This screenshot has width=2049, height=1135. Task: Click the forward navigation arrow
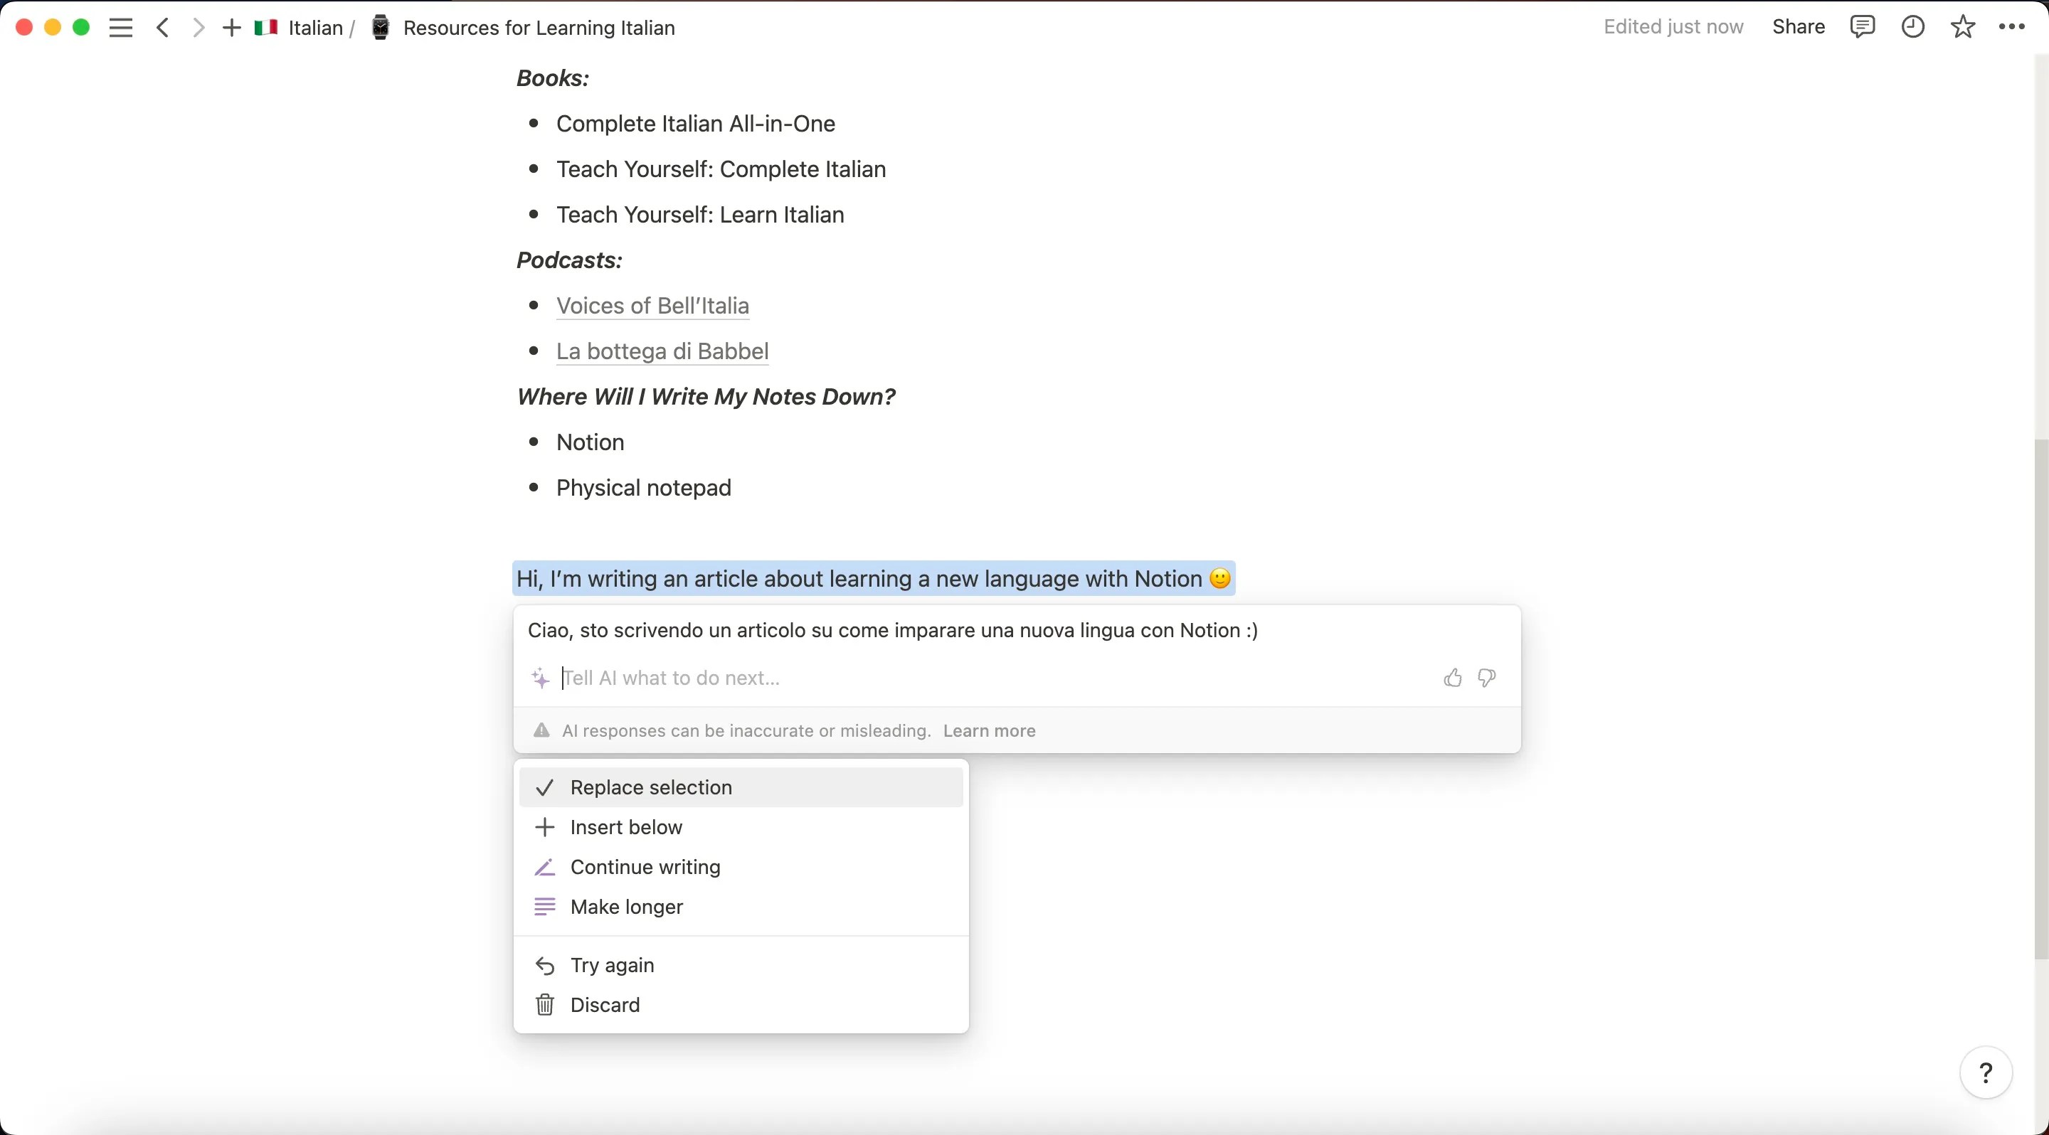coord(198,27)
